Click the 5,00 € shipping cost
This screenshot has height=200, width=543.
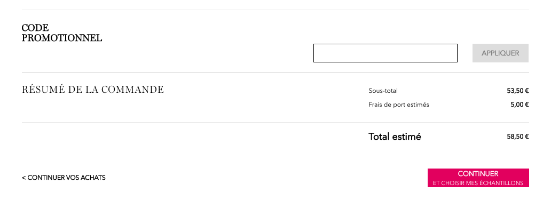click(520, 105)
